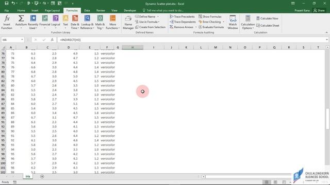Collapse the ribbon with the chevron
Viewport: 330px width, 185px height.
(x=326, y=32)
